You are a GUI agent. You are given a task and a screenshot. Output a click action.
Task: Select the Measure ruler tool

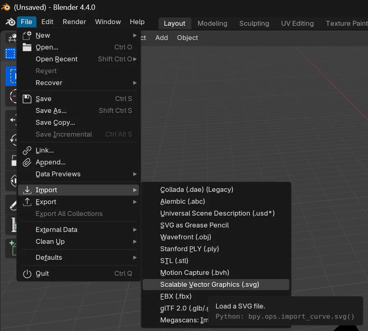pyautogui.click(x=10, y=224)
